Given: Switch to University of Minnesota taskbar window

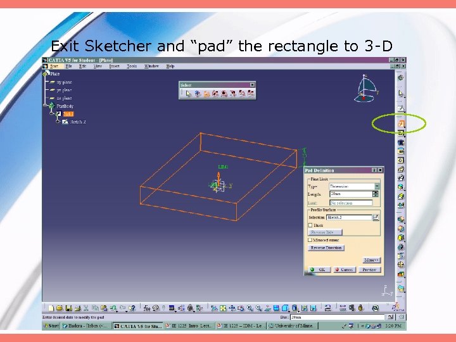Looking at the screenshot, I should point(292,326).
